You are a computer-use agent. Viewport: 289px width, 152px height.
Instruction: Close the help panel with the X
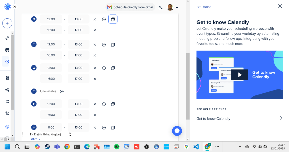point(280,6)
